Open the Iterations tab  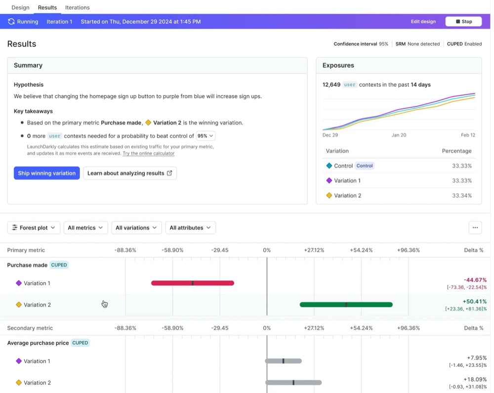point(77,7)
